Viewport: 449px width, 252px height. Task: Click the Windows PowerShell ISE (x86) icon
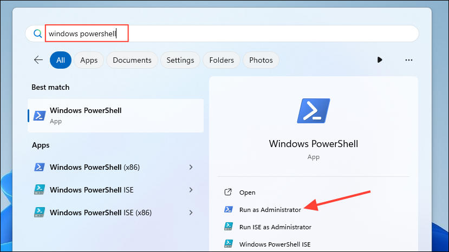[39, 212]
